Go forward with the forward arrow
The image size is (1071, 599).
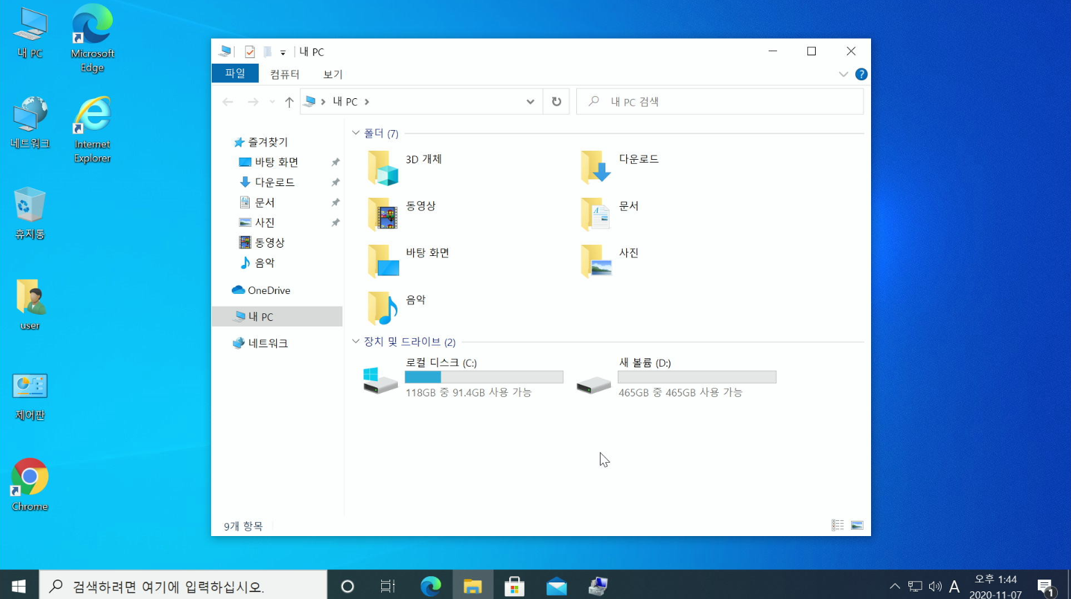(253, 102)
